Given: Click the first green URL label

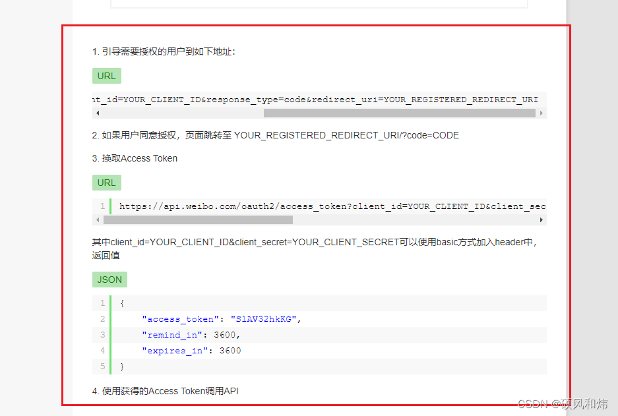Looking at the screenshot, I should 106,76.
